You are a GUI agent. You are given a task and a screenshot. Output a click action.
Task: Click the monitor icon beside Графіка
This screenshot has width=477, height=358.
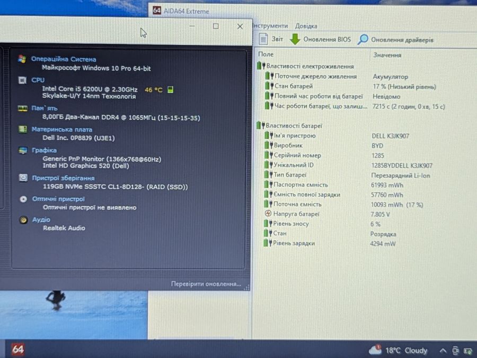pos(23,150)
